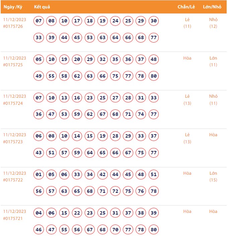Open draw #0175725 details
228x240 pixels.
[x=13, y=65]
